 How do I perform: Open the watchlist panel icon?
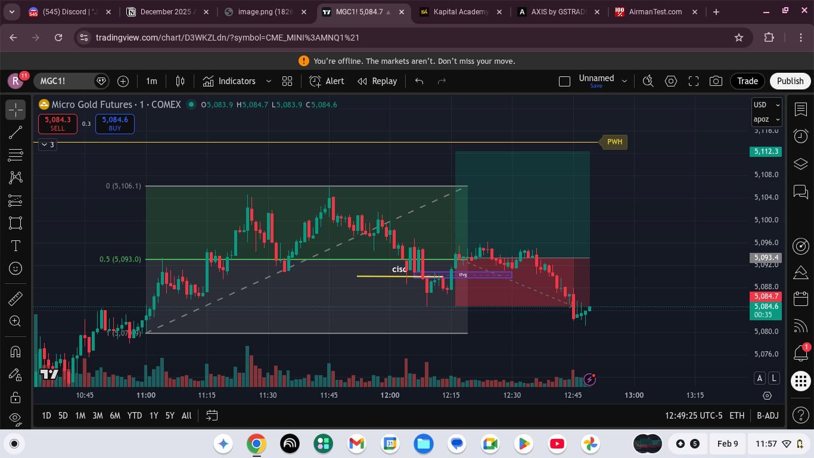[x=801, y=109]
